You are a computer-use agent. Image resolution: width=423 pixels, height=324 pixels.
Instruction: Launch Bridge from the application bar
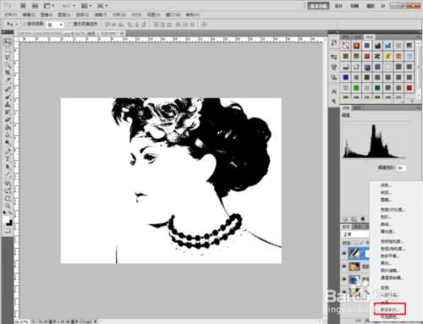pos(23,6)
